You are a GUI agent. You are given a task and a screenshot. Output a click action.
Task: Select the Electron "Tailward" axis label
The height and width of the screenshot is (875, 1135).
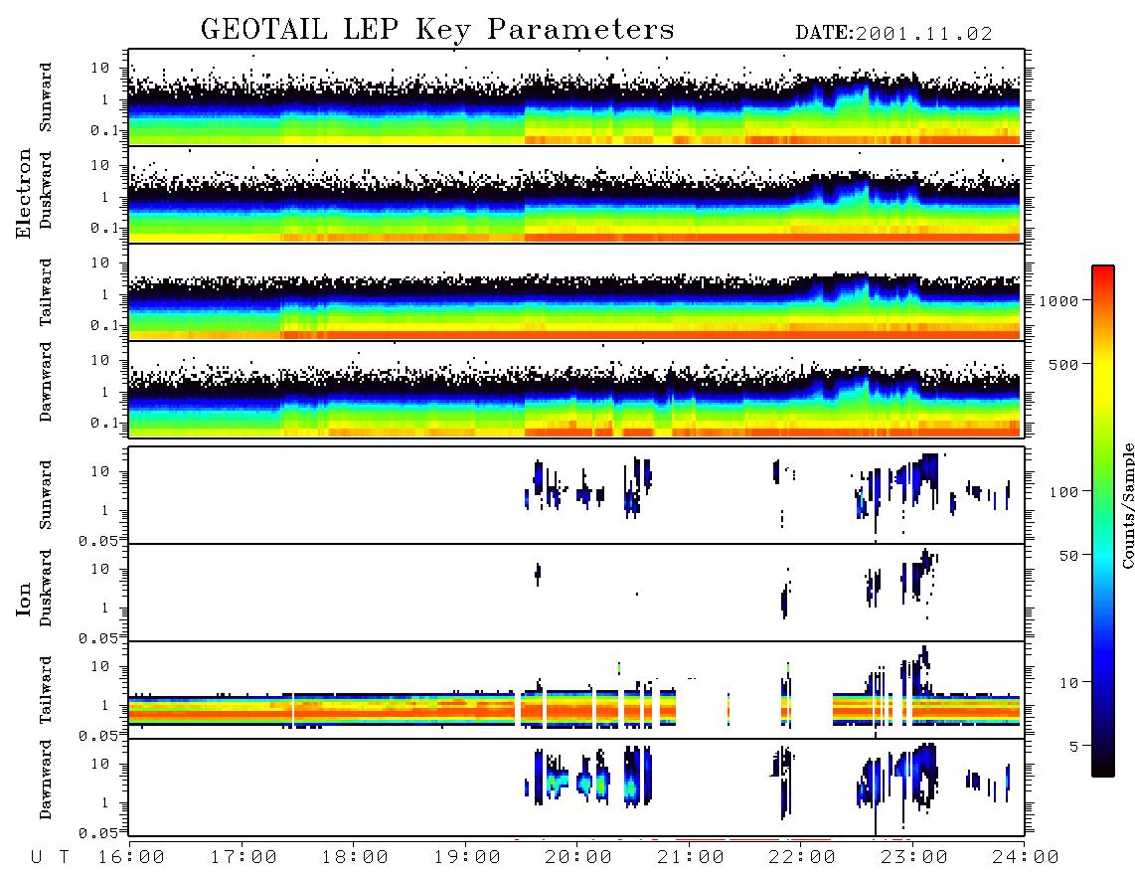(46, 291)
